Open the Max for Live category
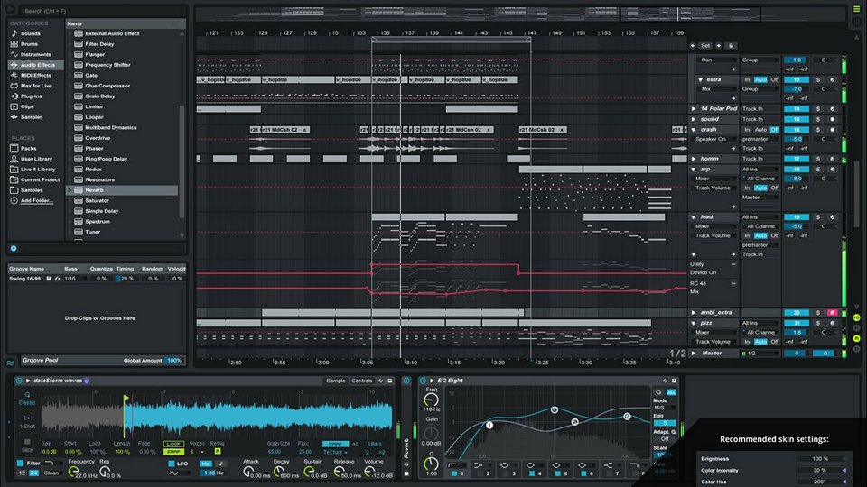Image resolution: width=867 pixels, height=487 pixels. point(36,86)
